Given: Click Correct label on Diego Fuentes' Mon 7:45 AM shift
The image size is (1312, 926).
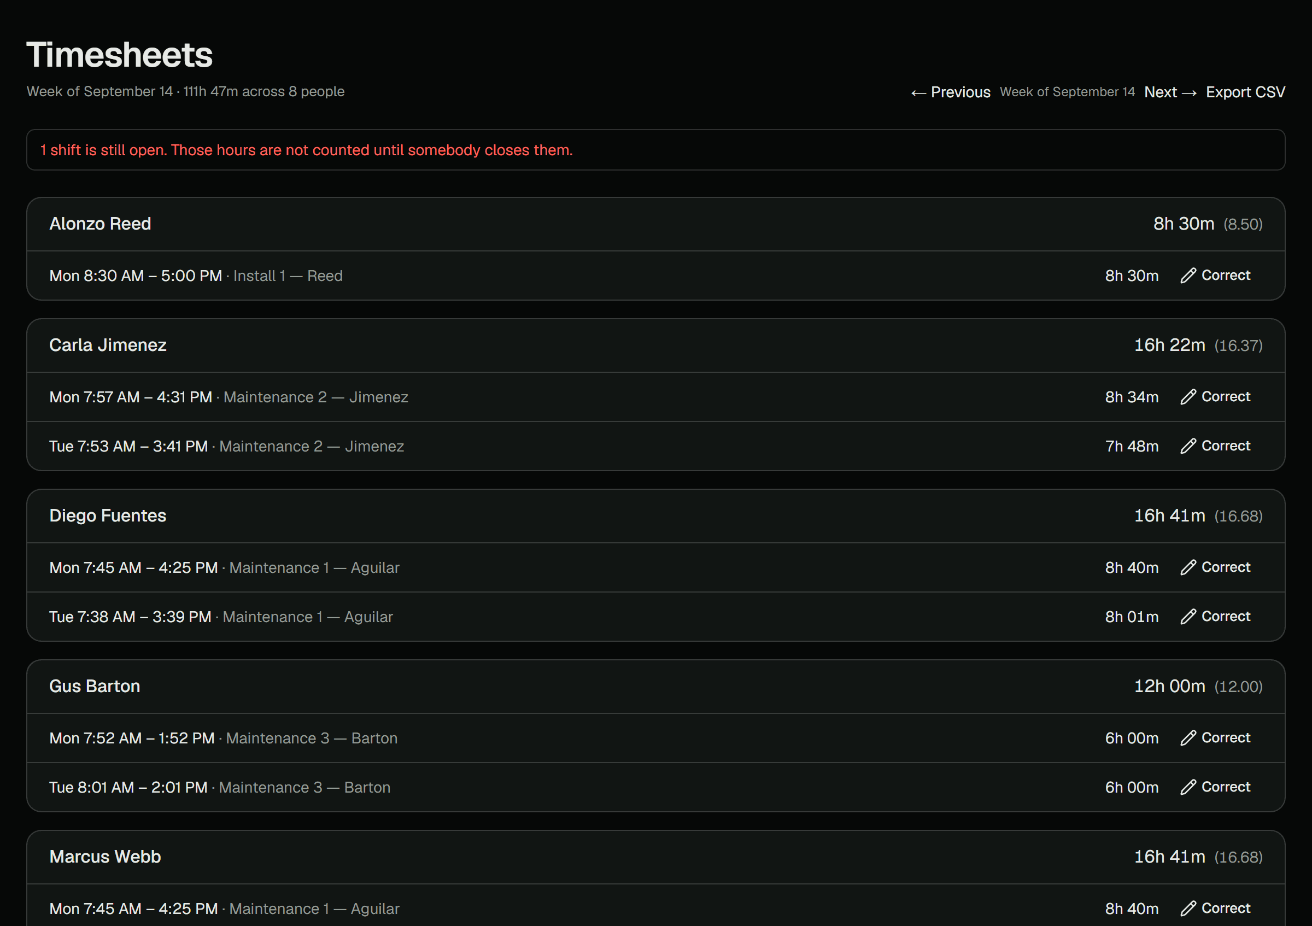Looking at the screenshot, I should tap(1226, 567).
